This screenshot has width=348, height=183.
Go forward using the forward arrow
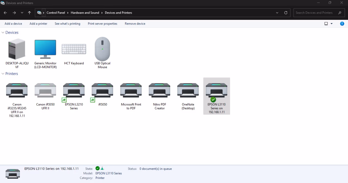(14, 13)
